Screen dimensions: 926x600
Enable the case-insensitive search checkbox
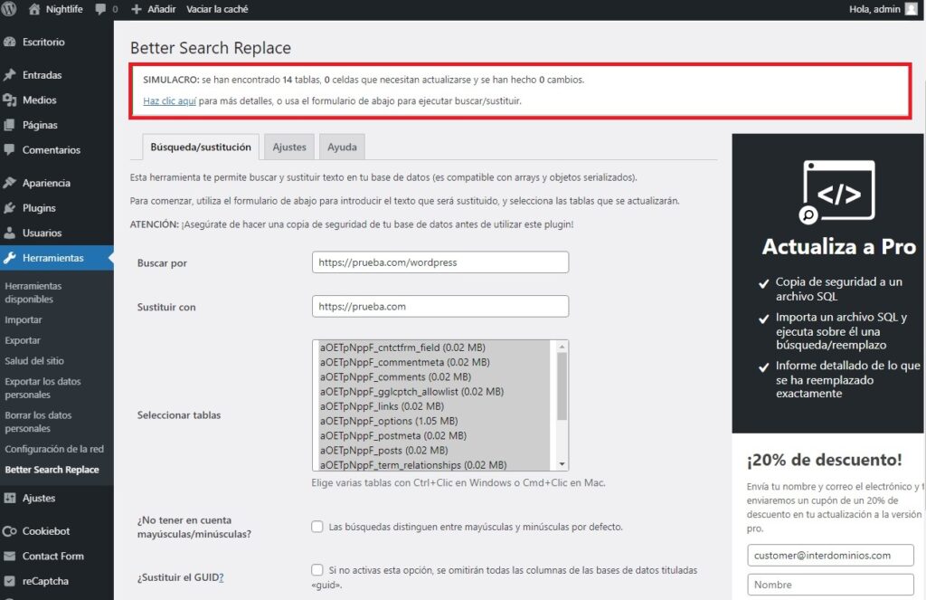point(317,526)
